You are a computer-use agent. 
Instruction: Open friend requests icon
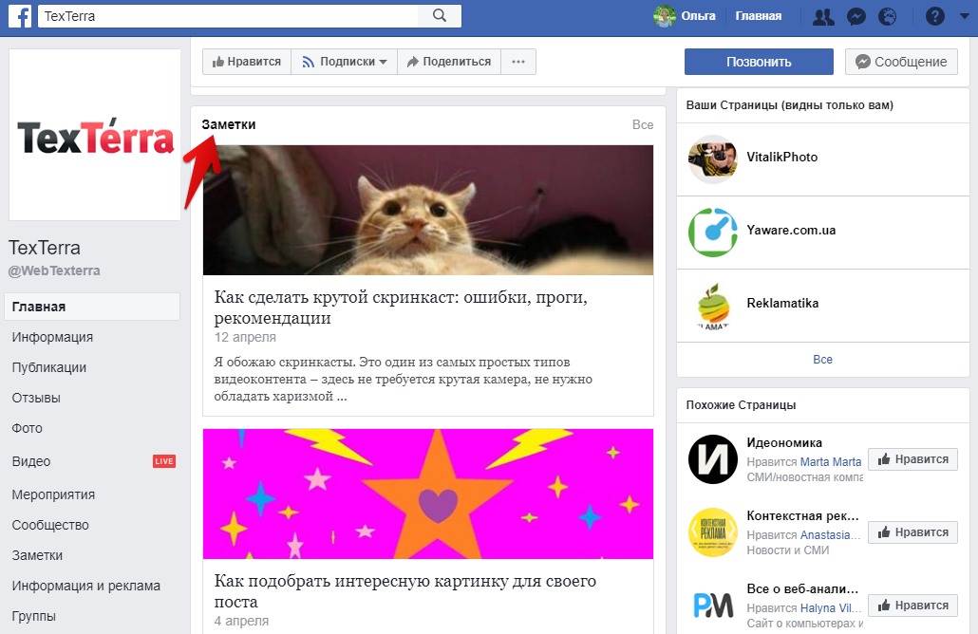[x=823, y=16]
